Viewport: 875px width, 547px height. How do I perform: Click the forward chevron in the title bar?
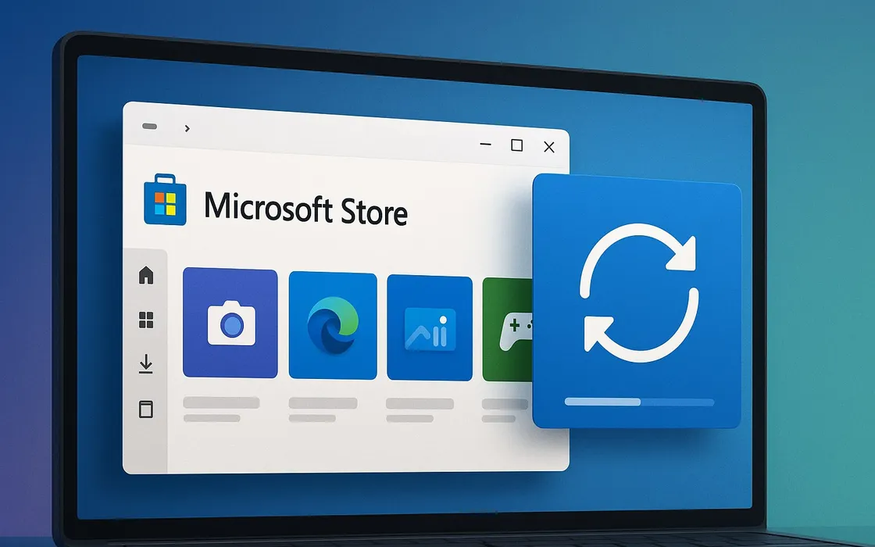point(187,128)
